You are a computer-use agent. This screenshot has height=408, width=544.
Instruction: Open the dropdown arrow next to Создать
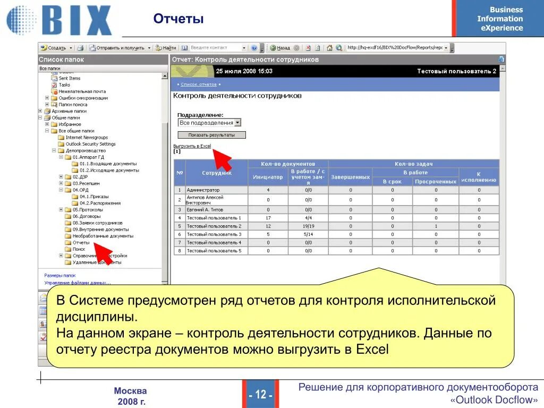pos(71,48)
